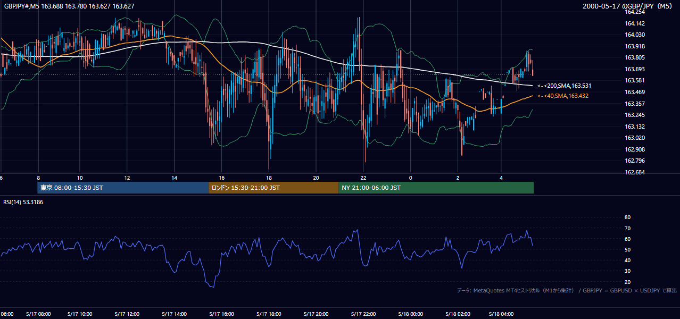Click RSI scale value 40
Viewport: 680px width, 319px height.
(627, 260)
